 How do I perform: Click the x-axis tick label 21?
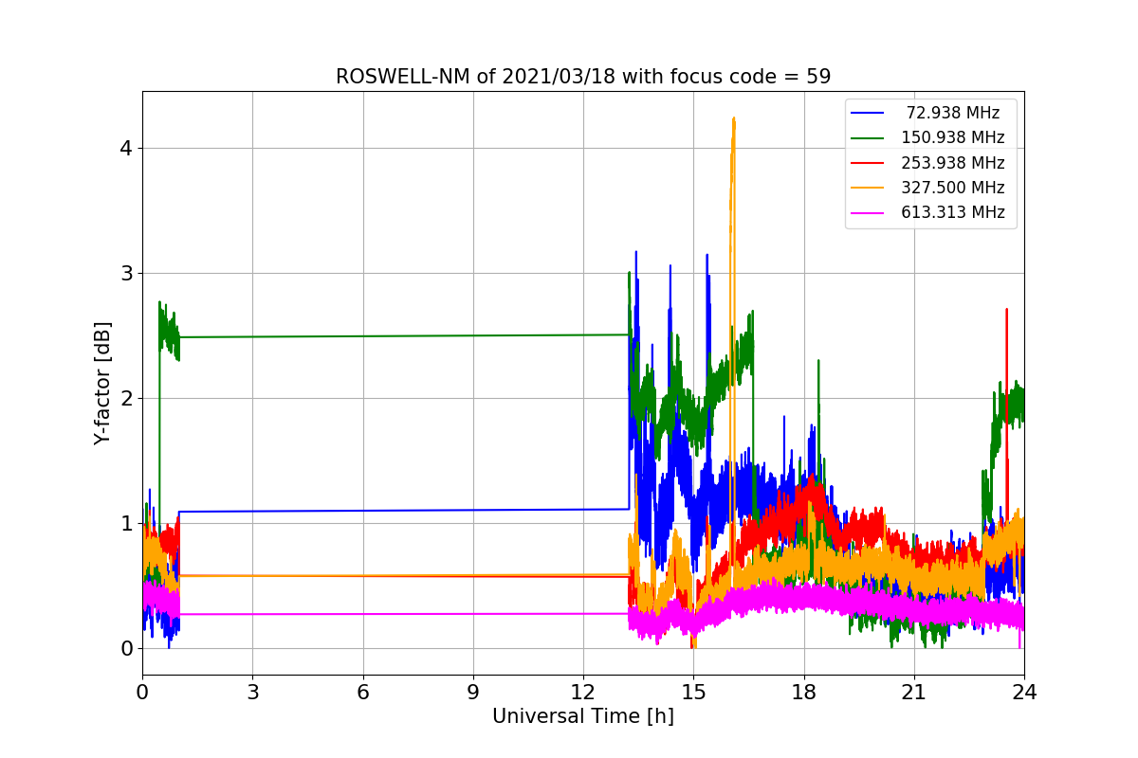914,692
